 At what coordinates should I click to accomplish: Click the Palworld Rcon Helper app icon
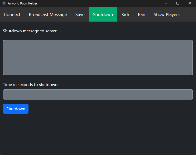[4, 3]
